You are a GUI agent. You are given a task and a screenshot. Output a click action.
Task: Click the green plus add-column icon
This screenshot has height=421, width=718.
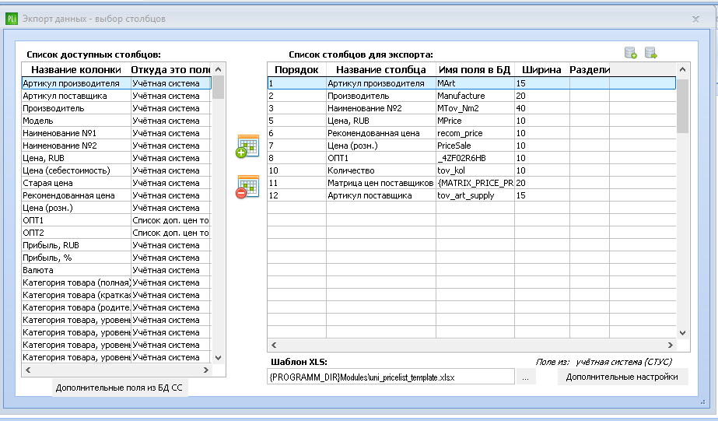[247, 146]
